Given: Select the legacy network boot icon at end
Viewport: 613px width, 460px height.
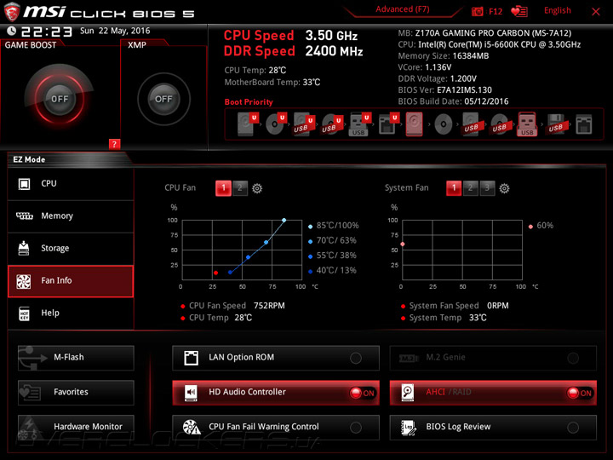Looking at the screenshot, I should [x=584, y=124].
